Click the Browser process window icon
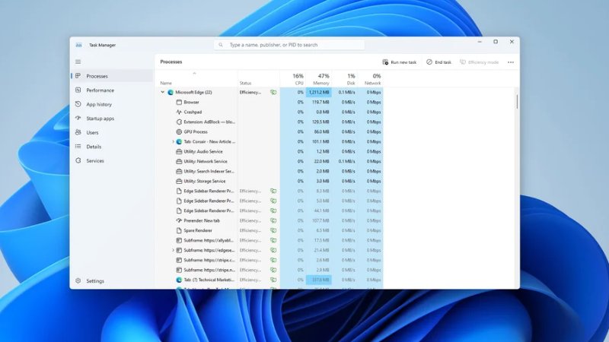The width and height of the screenshot is (609, 342). point(179,103)
